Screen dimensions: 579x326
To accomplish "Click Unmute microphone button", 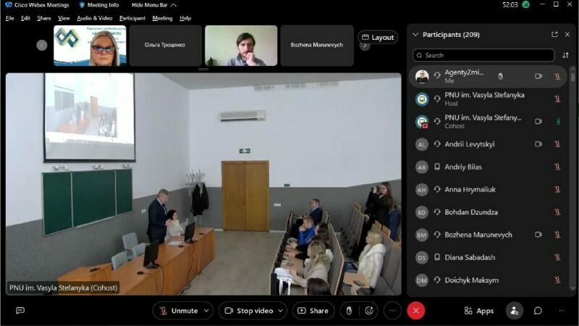I will (x=178, y=311).
